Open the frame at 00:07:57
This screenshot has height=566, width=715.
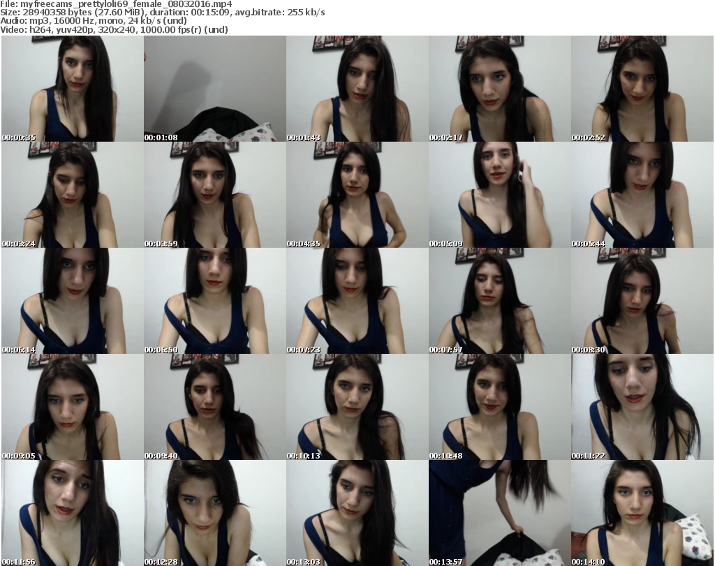point(500,301)
